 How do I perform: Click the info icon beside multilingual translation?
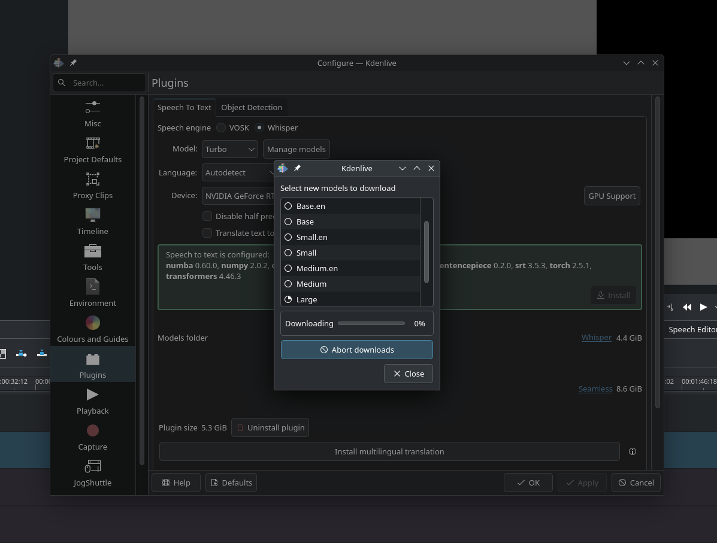633,451
